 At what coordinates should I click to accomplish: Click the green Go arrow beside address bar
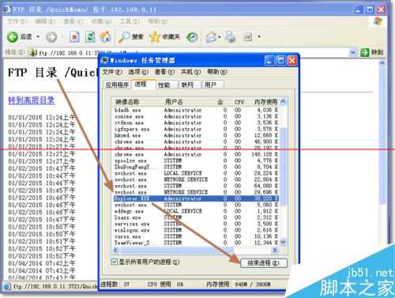click(364, 52)
